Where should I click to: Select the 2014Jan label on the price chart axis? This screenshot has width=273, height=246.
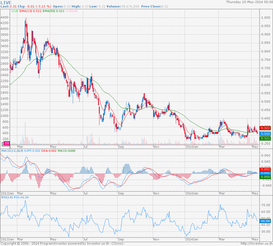192,147
